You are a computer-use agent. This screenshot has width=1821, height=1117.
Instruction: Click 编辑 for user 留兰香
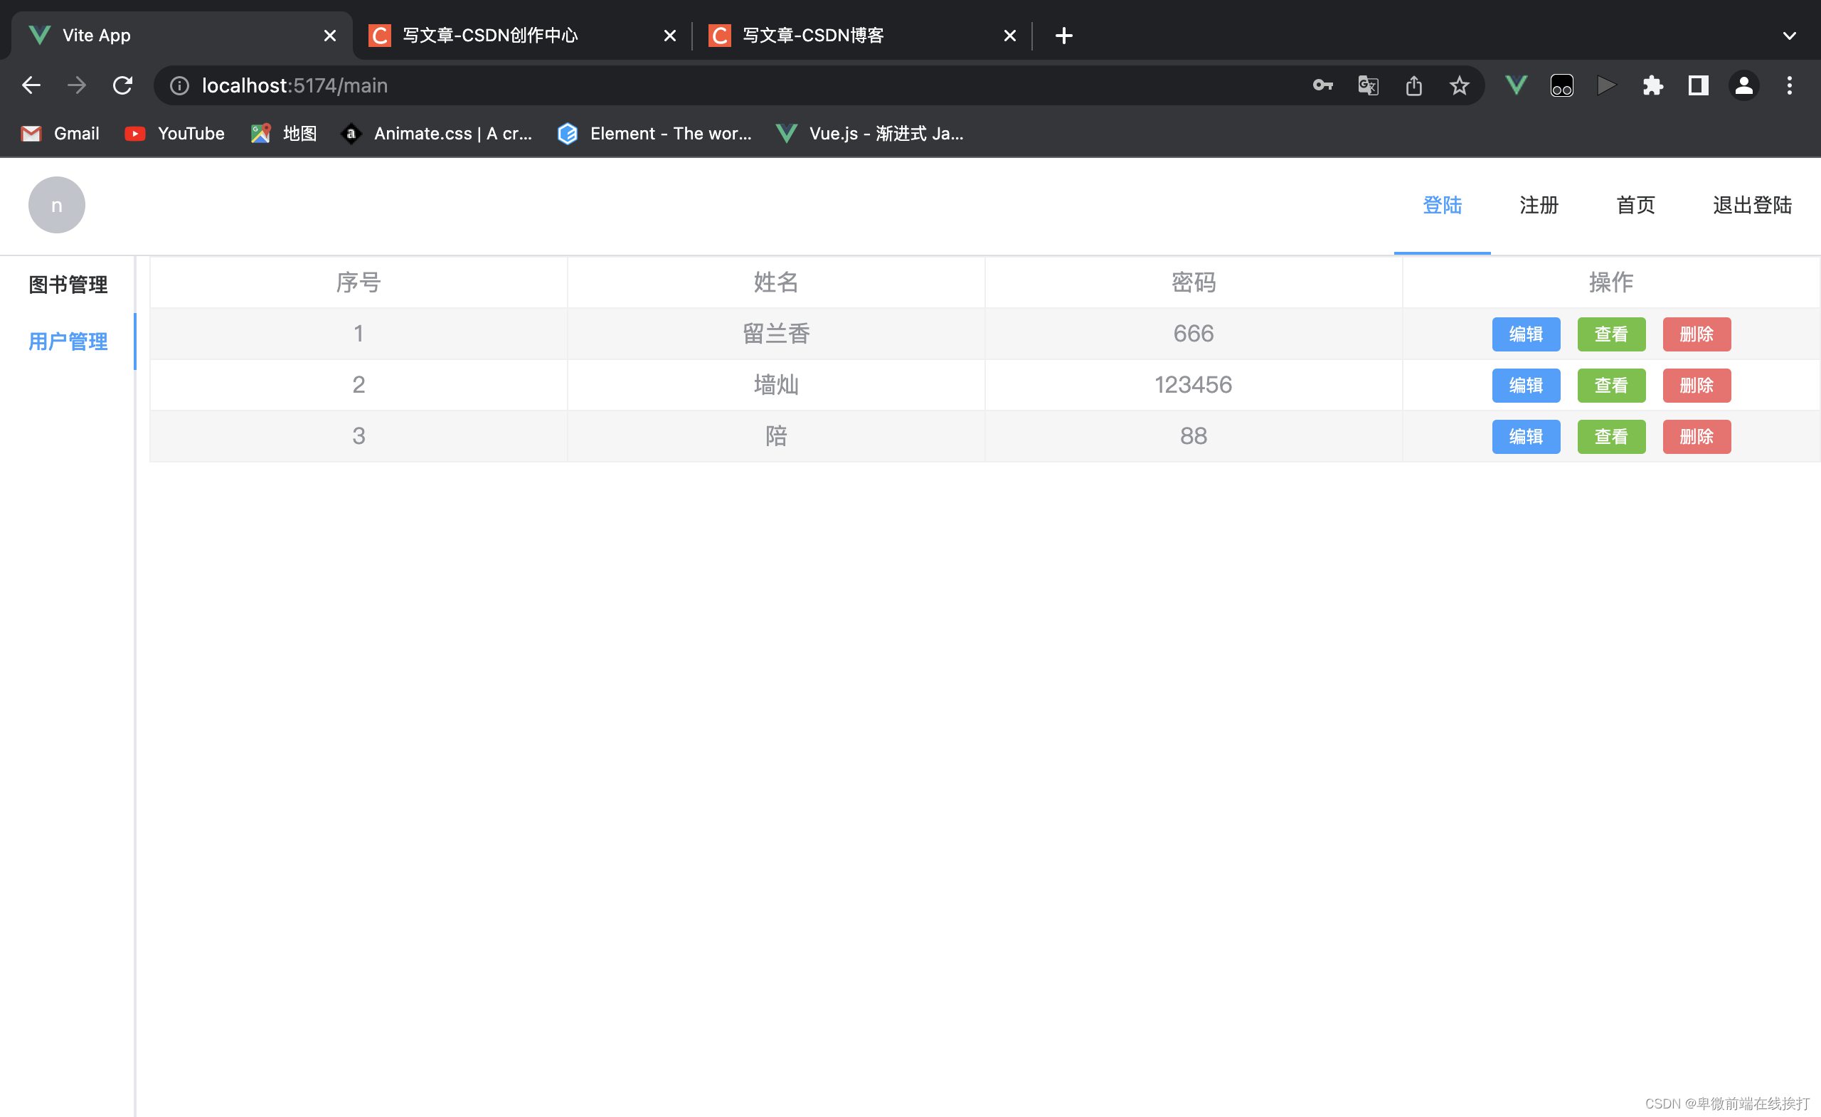(x=1525, y=334)
